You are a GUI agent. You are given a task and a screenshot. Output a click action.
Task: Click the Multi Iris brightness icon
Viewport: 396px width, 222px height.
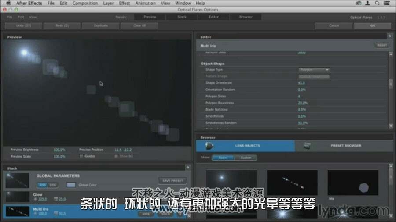point(35,213)
